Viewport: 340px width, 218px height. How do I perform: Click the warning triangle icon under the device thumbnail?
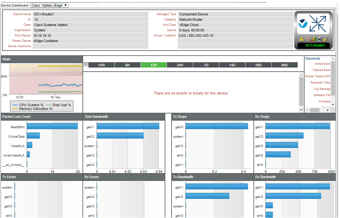pos(301,39)
